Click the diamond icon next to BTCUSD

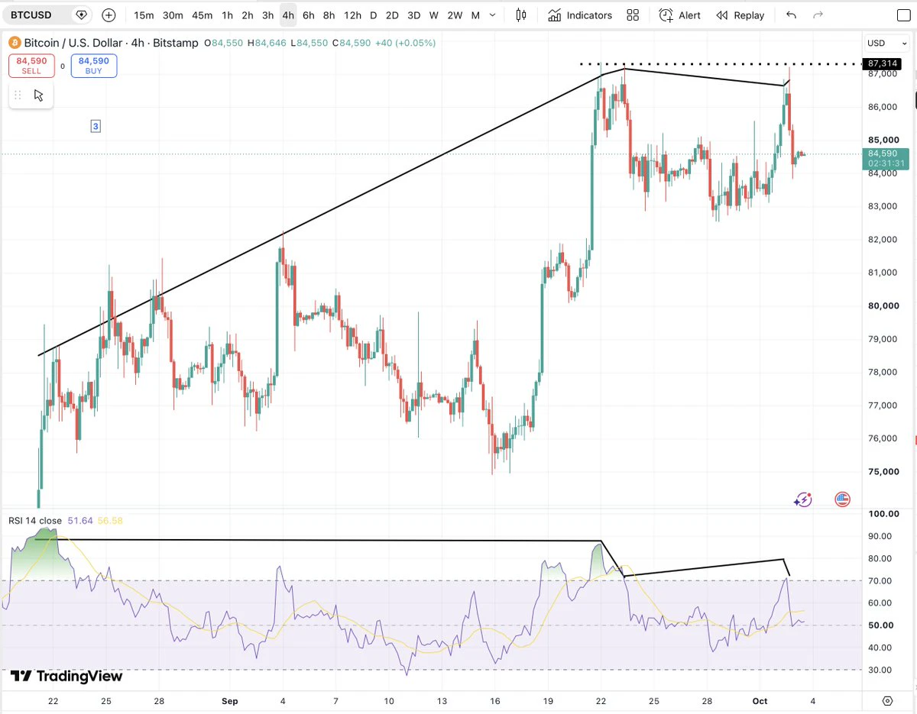tap(81, 15)
